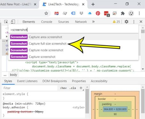Viewport: 145px width, 119px height.
Task: Close the DevTools panel
Action: [141, 22]
